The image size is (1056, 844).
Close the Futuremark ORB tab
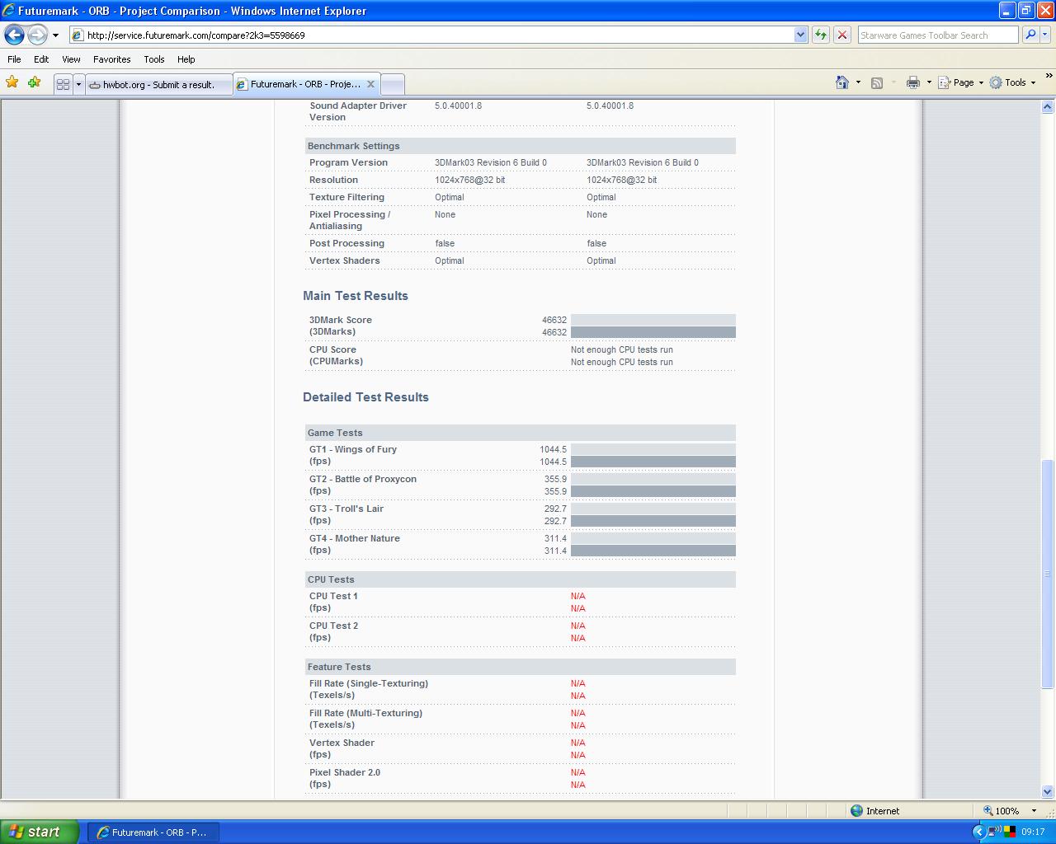point(370,84)
